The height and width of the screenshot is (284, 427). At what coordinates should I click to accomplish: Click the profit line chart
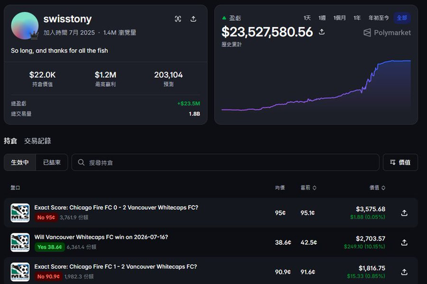click(x=316, y=86)
